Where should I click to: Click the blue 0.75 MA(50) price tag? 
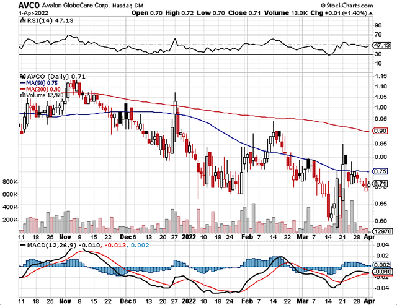pos(380,171)
